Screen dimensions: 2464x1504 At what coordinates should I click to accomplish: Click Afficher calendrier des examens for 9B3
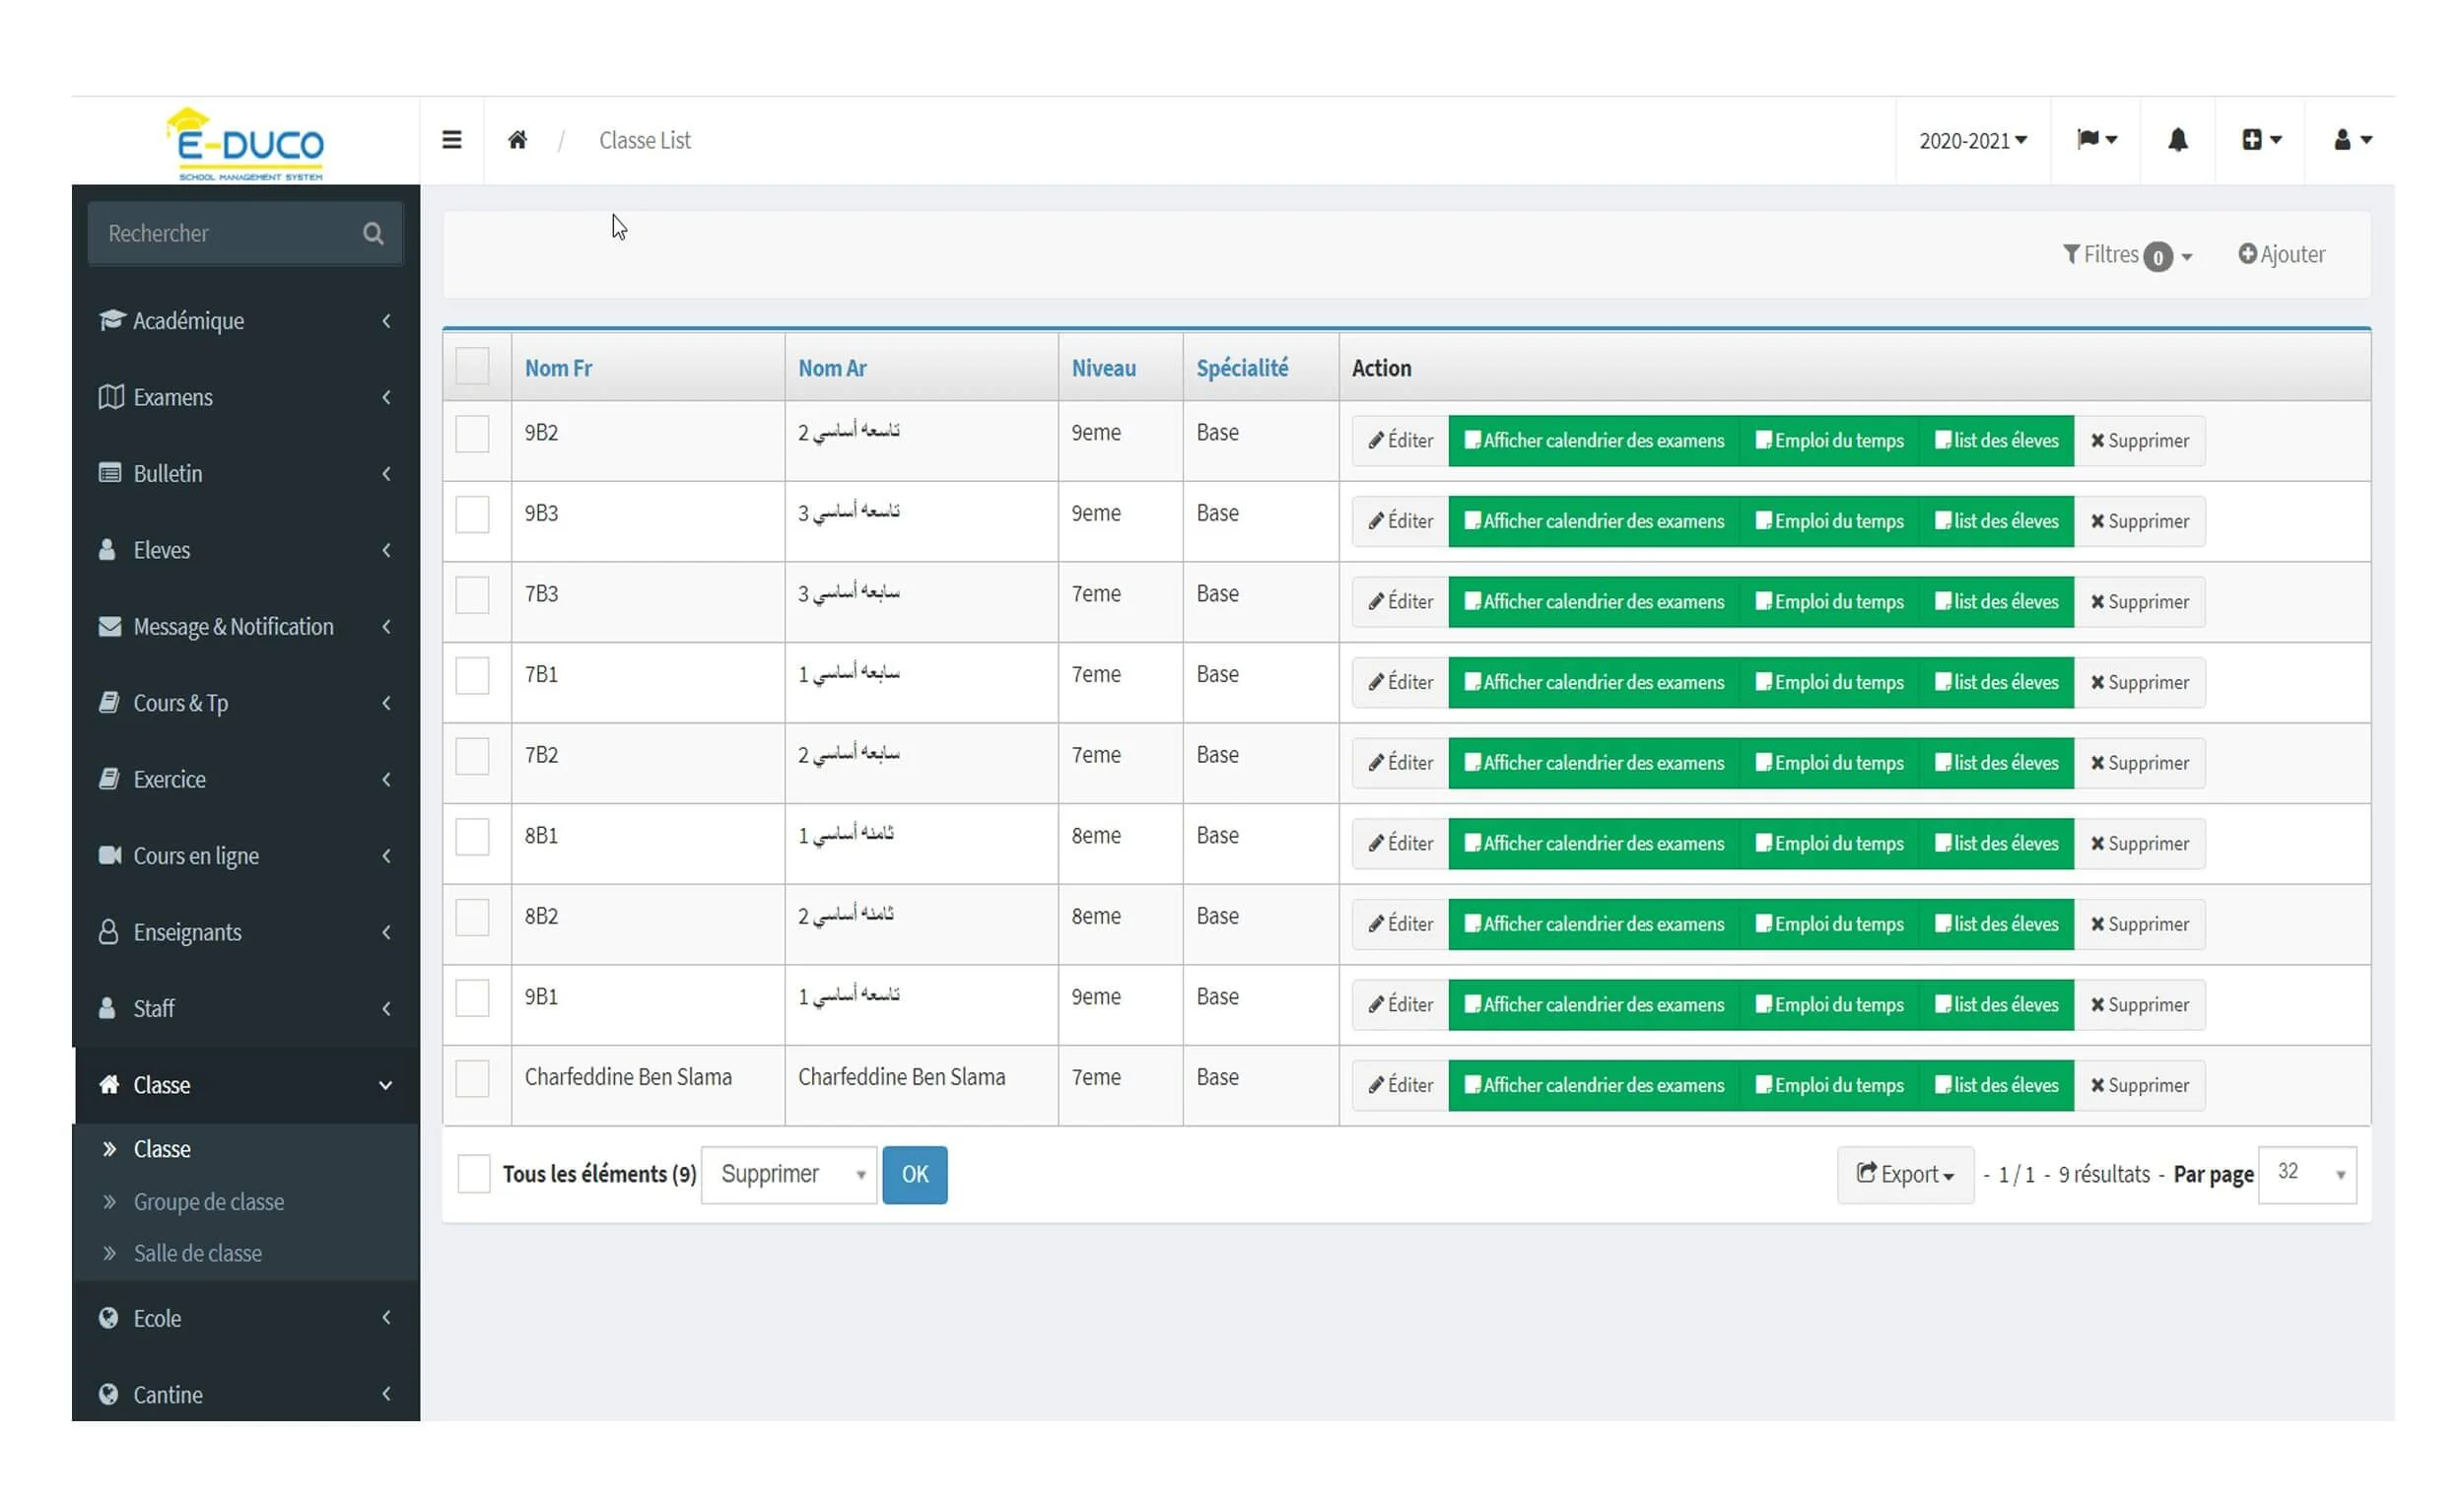point(1594,521)
